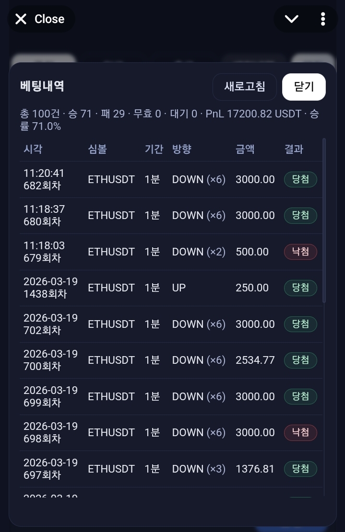Tap the X Close icon
This screenshot has width=345, height=532.
[x=21, y=19]
